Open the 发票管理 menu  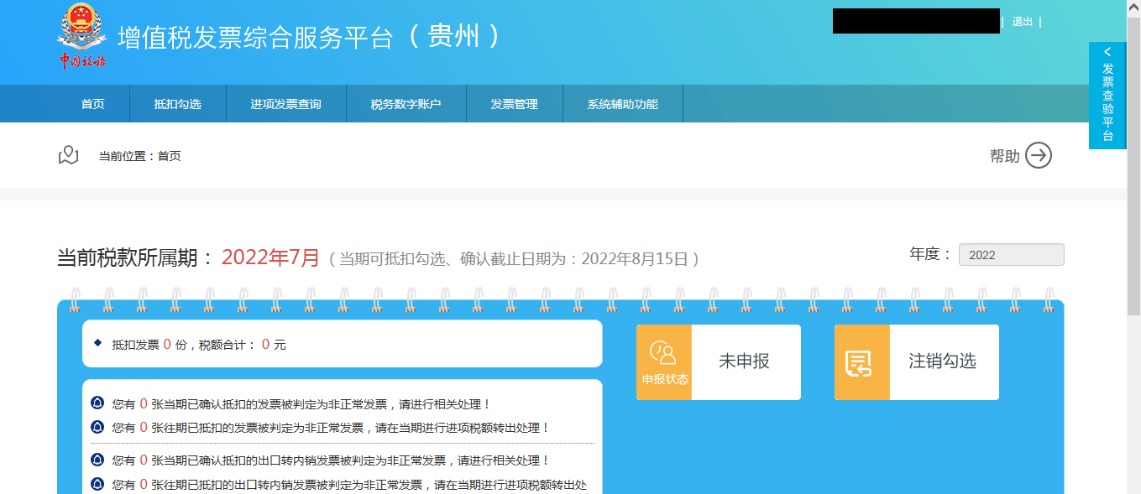click(515, 104)
